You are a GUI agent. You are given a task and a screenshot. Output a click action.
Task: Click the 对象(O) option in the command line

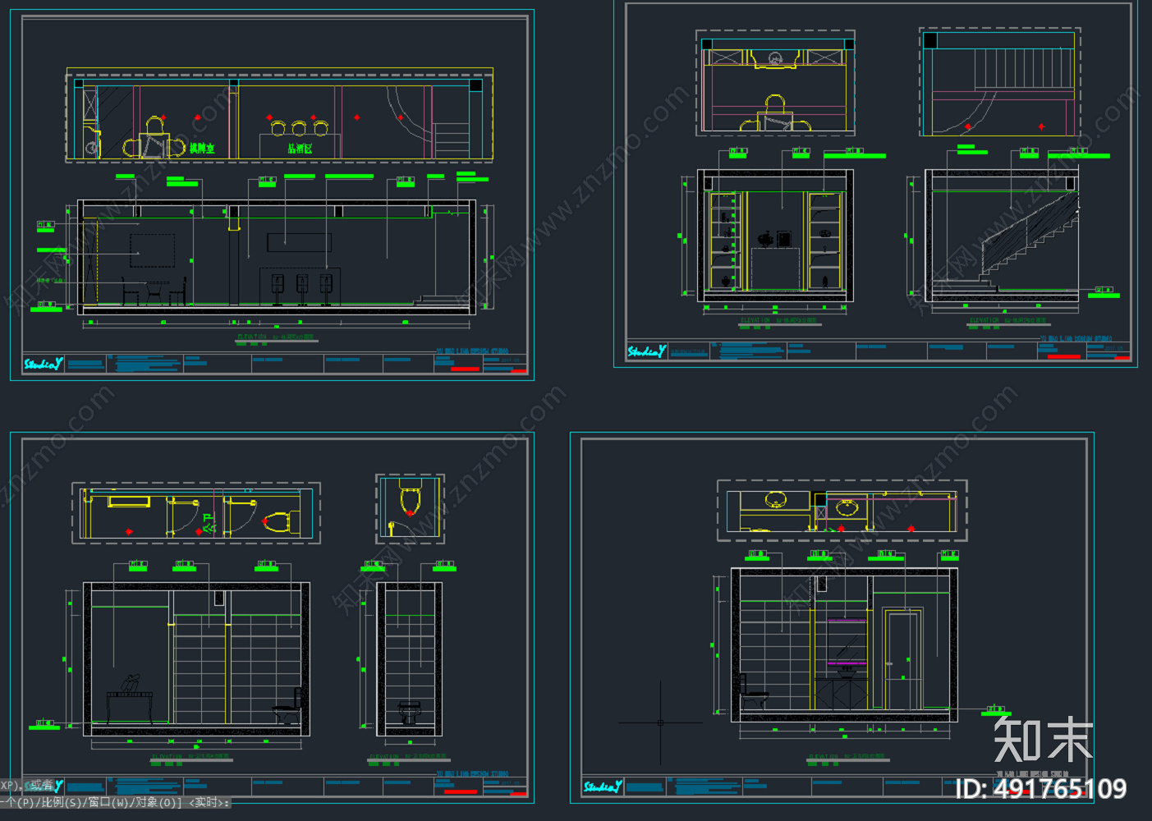coord(157,802)
